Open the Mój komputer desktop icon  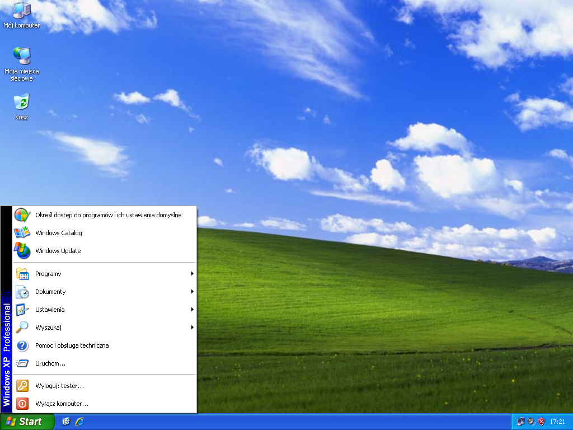[22, 15]
